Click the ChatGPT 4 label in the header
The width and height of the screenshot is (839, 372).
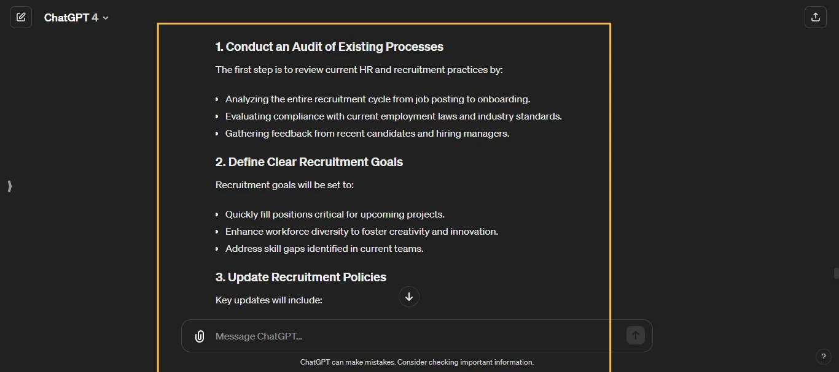pyautogui.click(x=71, y=18)
